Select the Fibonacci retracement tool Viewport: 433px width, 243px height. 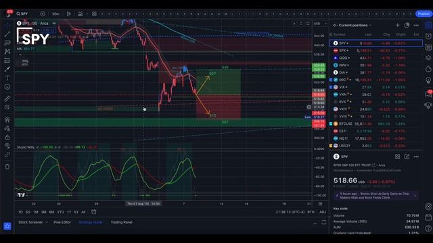pos(7,43)
